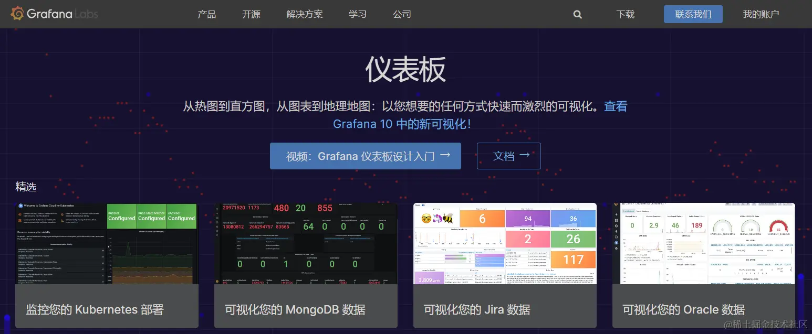Open the 公司 menu
This screenshot has height=334, width=812.
click(x=402, y=14)
